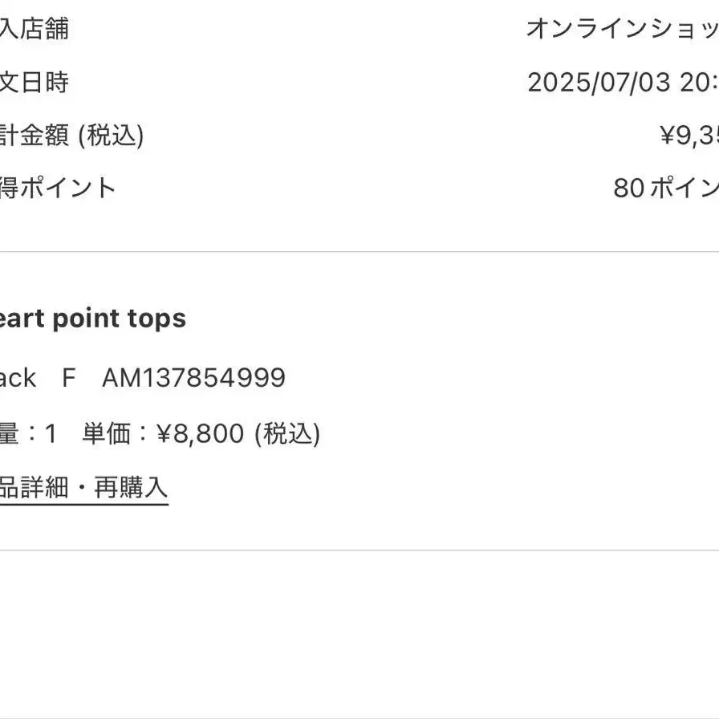Screen dimensions: 719x719
Task: Click the 獲得ポイント row label
Action: coord(58,188)
